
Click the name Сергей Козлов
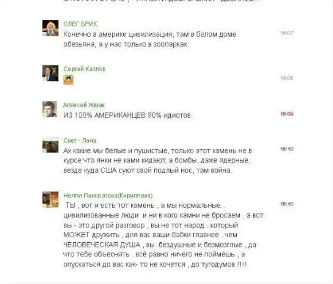84,69
